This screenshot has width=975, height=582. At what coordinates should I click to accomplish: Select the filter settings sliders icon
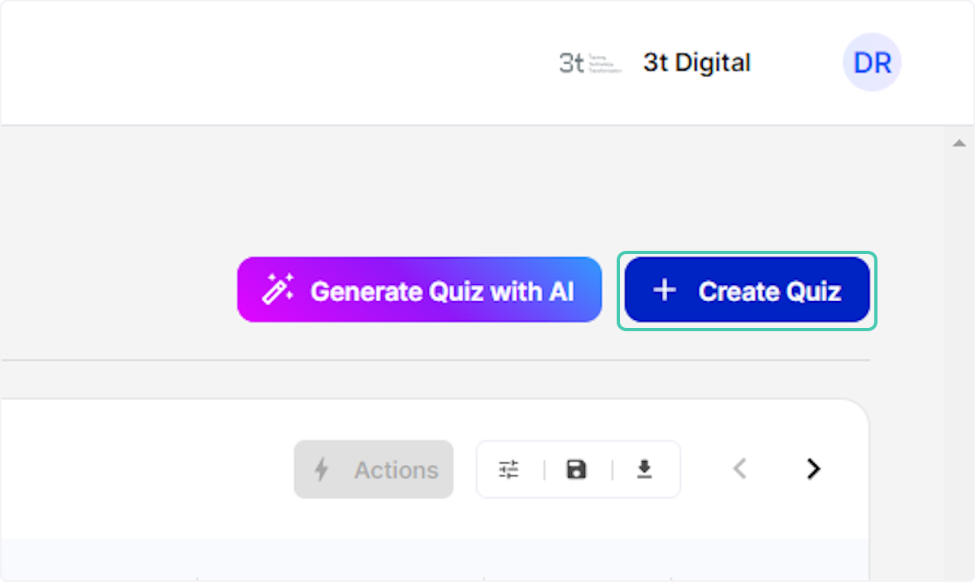tap(509, 469)
